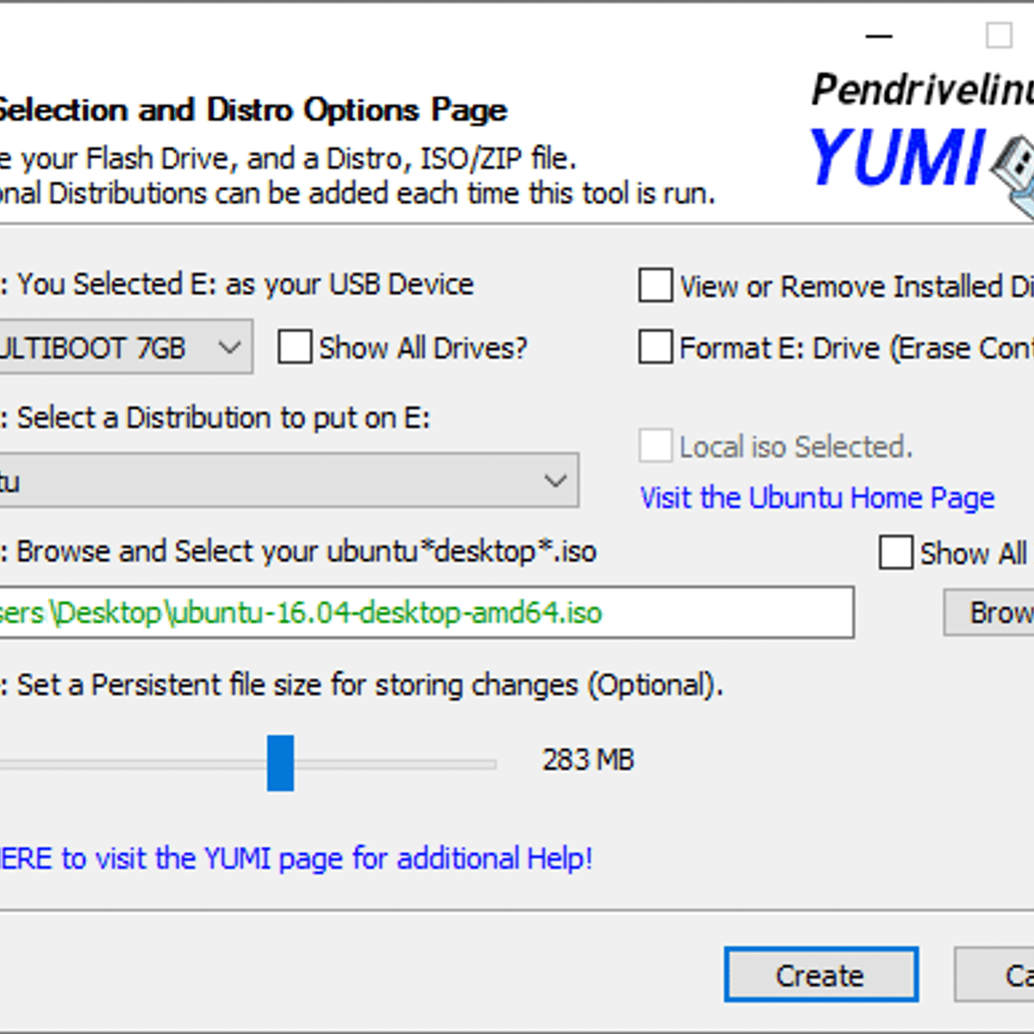Click the 283 MB persistent size value
The height and width of the screenshot is (1034, 1034).
click(x=588, y=760)
